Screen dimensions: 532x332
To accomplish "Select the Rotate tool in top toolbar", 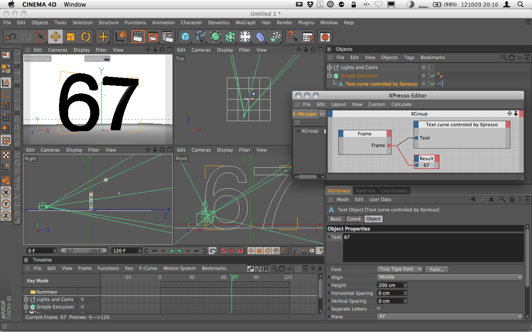I will 86,37.
